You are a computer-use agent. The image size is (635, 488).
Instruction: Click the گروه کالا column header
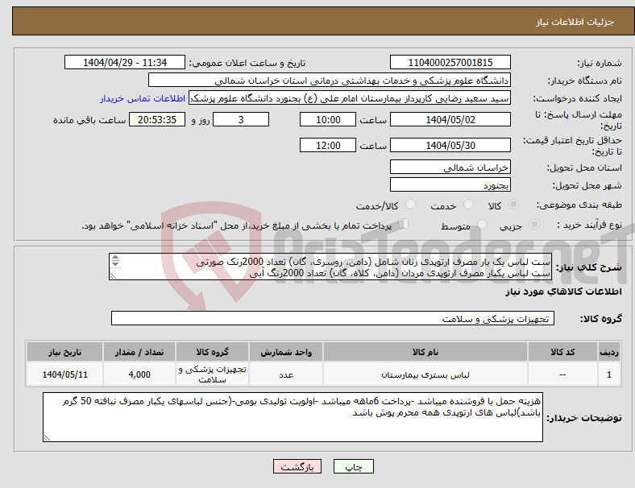[x=212, y=352]
